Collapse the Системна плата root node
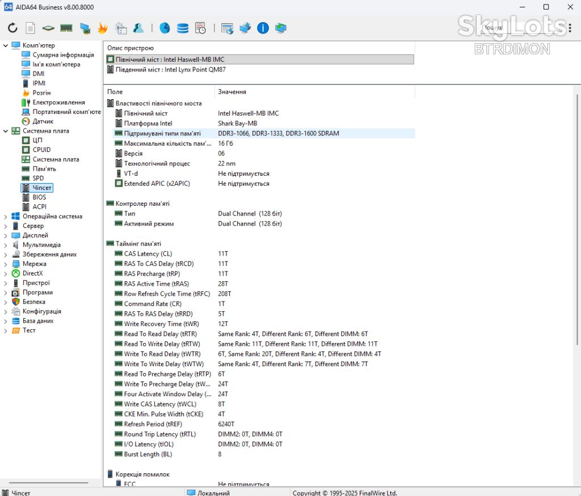This screenshot has height=496, width=581. (x=6, y=131)
